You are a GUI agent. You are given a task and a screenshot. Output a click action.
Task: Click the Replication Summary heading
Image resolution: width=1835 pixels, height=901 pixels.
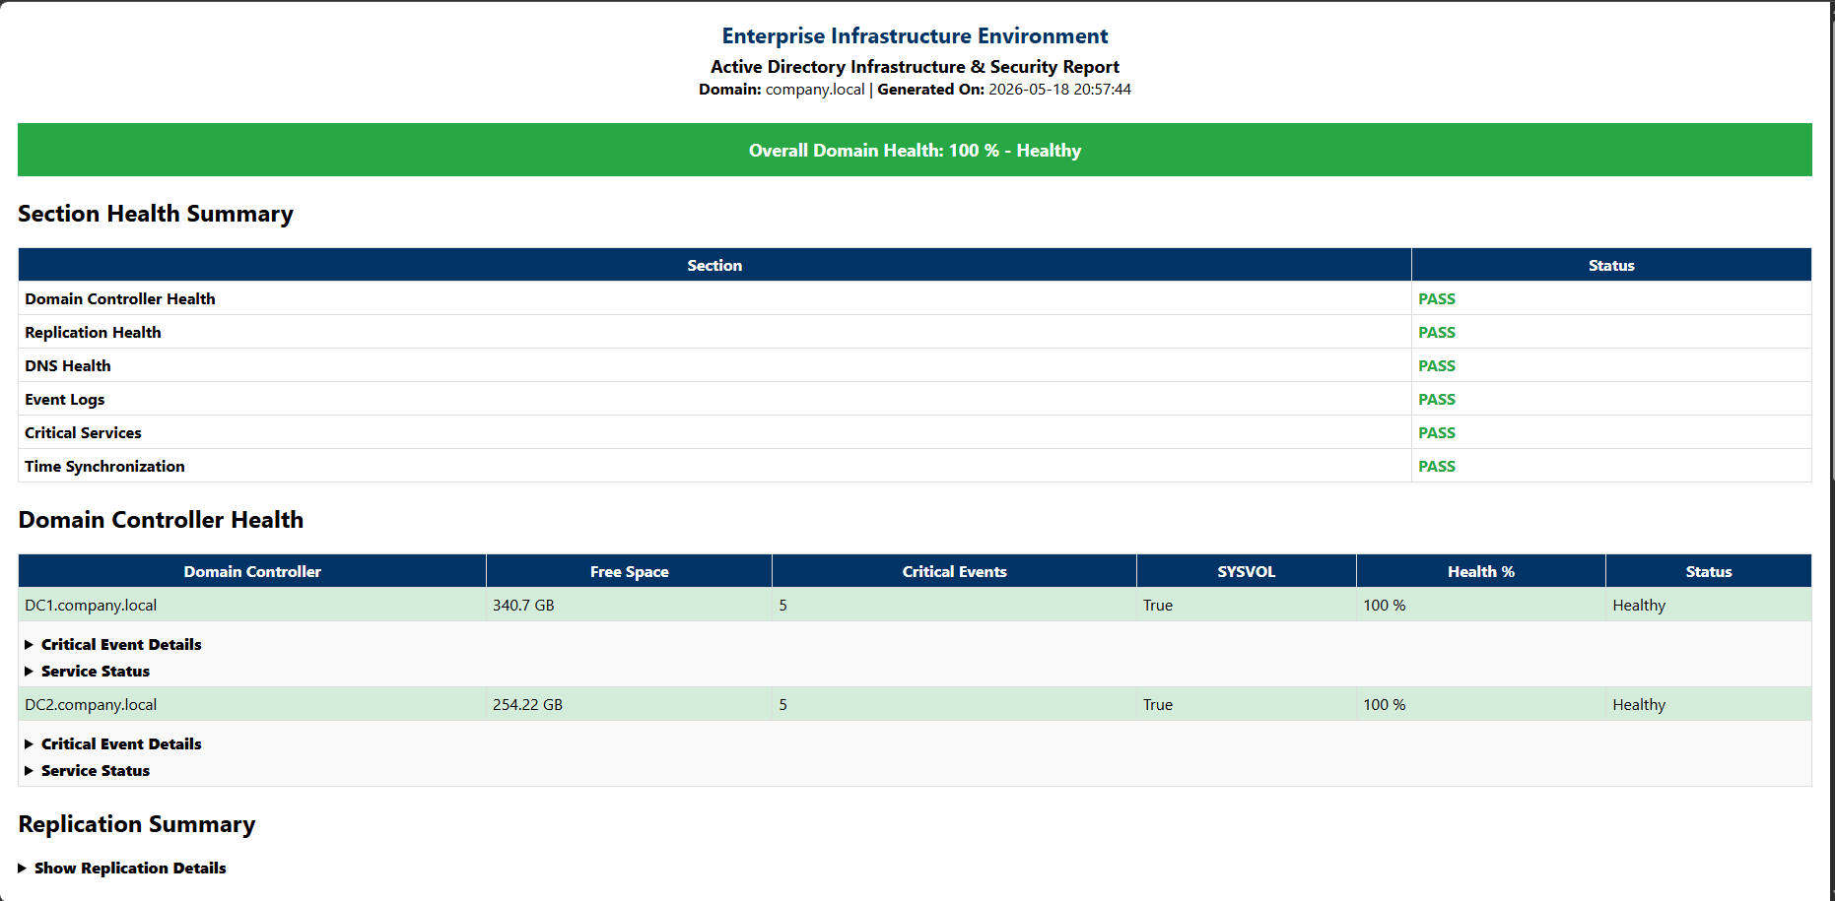tap(137, 824)
